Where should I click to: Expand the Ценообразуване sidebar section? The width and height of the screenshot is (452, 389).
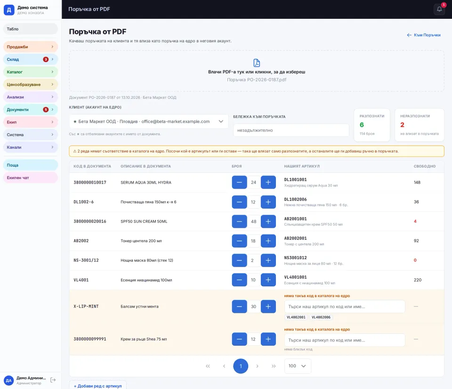click(30, 84)
